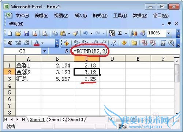Viewport: 183px width, 132px height.
Task: Click the New workbook icon
Action: (10, 33)
